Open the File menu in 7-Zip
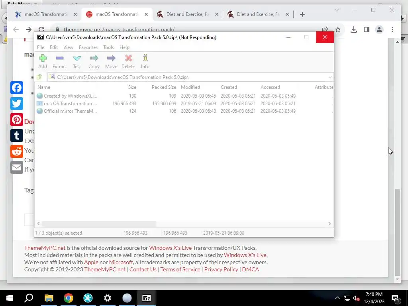The width and height of the screenshot is (408, 306). (41, 47)
